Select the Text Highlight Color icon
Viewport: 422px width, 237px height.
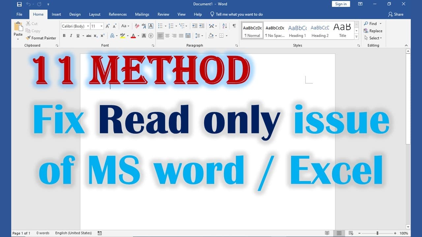click(x=122, y=36)
